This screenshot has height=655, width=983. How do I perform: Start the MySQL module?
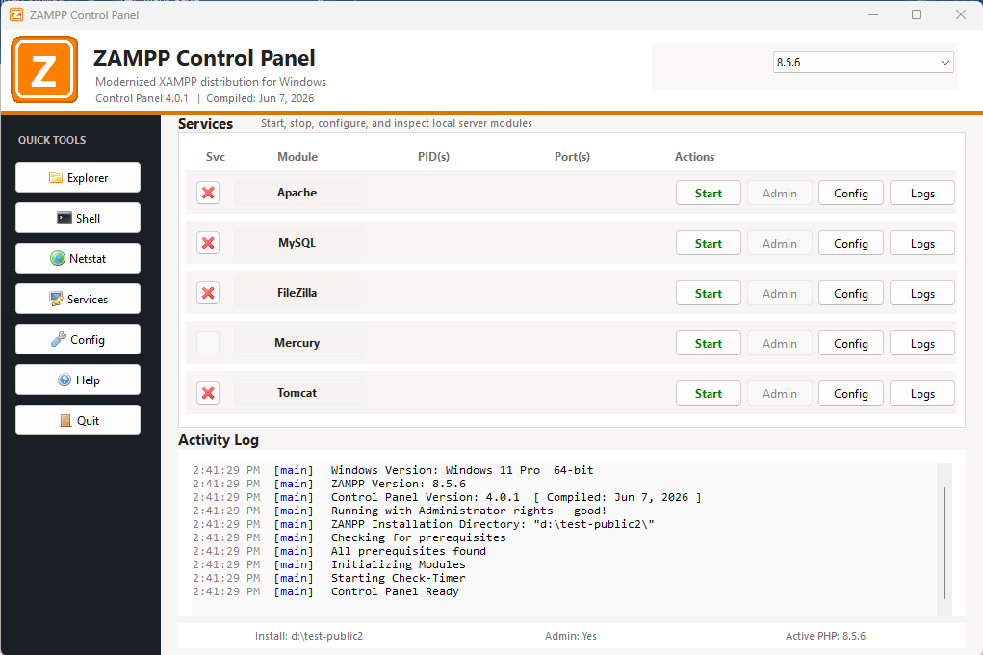tap(709, 244)
